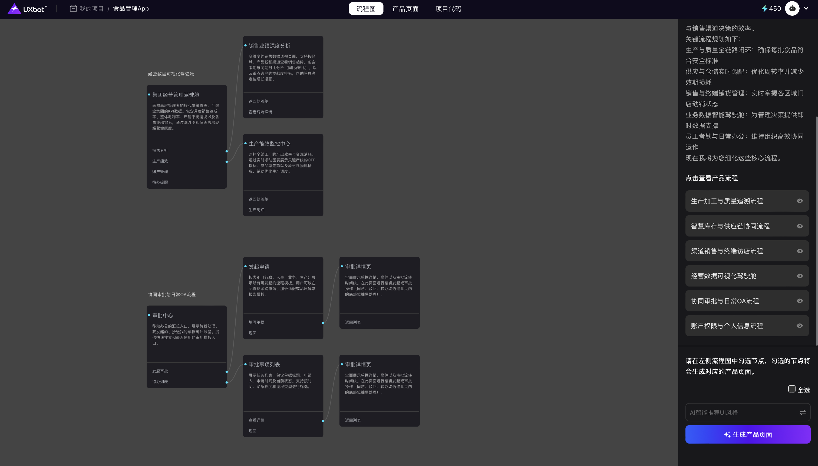Click the robot avatar icon
This screenshot has height=466, width=818.
point(792,9)
